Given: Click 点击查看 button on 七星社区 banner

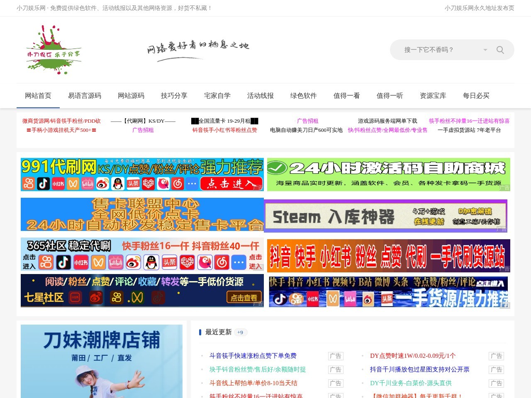Looking at the screenshot, I should (x=244, y=297).
